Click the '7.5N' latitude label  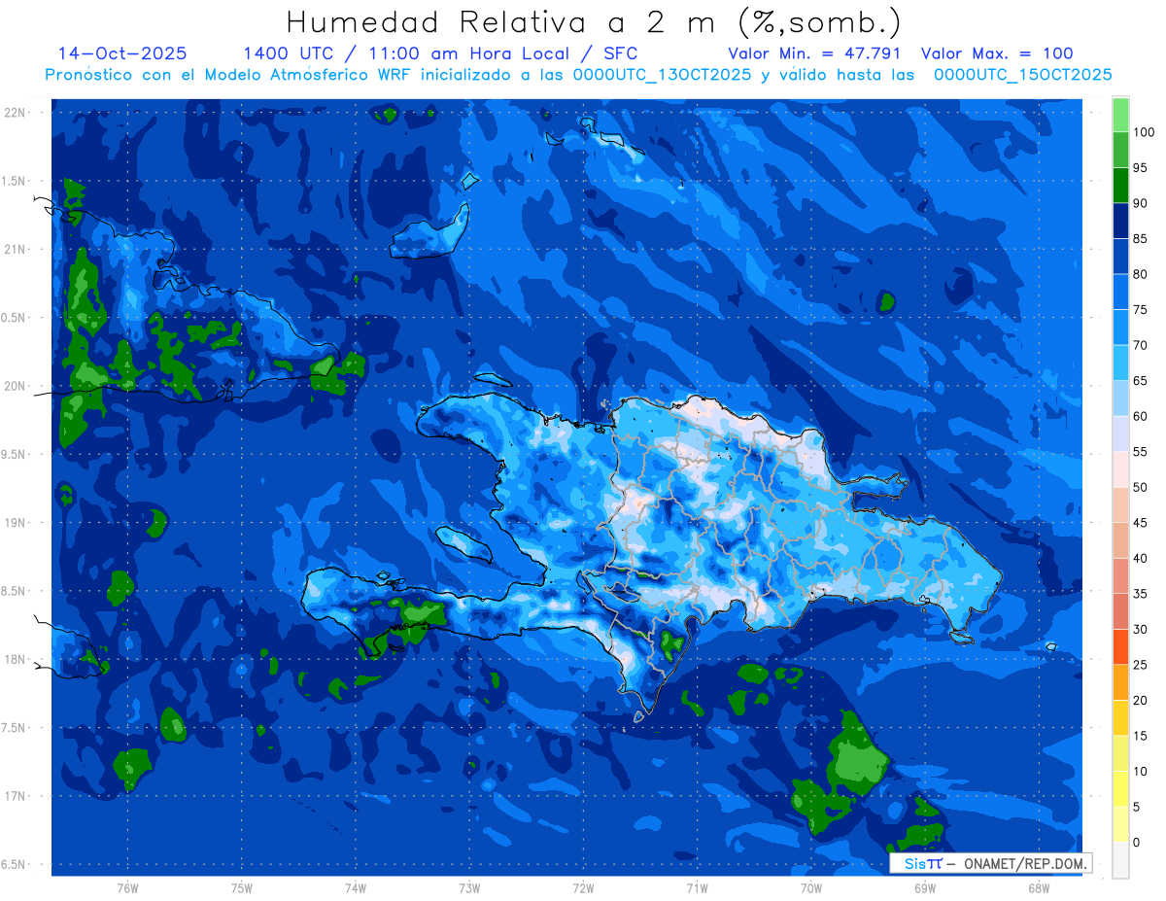tap(15, 728)
